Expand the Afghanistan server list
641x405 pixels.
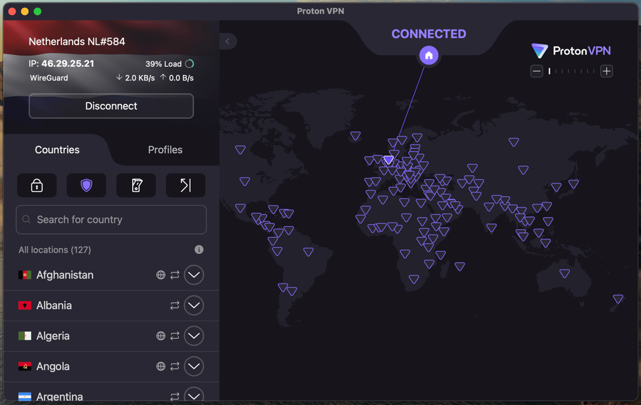click(x=194, y=275)
